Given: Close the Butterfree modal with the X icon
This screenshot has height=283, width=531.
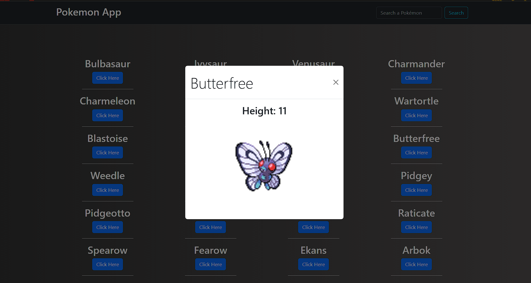Looking at the screenshot, I should coord(336,82).
